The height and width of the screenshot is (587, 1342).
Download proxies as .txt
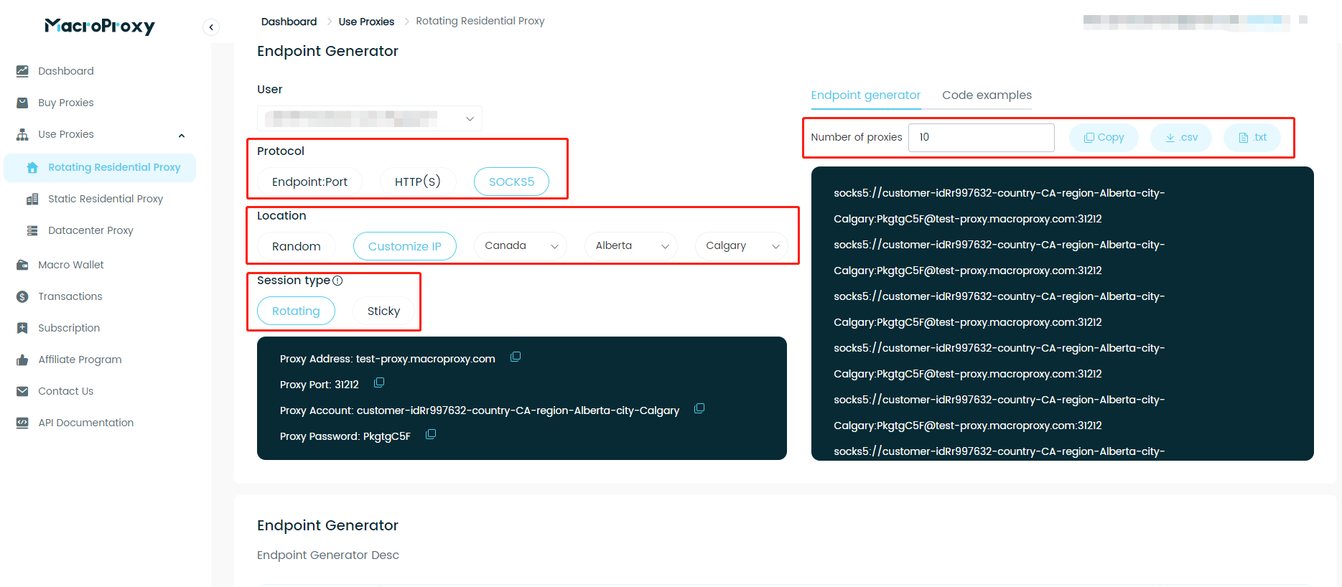click(x=1252, y=137)
